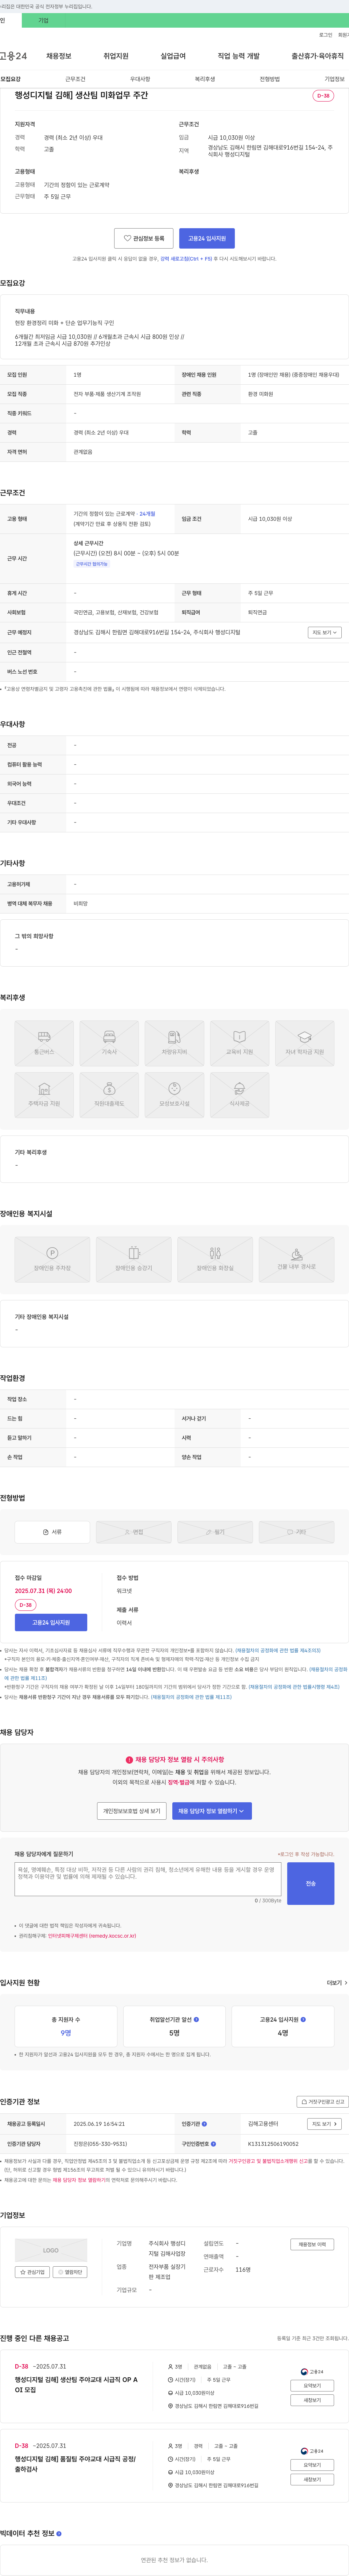Jump to 근무조건 section tab
The height and width of the screenshot is (2576, 349).
[x=75, y=79]
